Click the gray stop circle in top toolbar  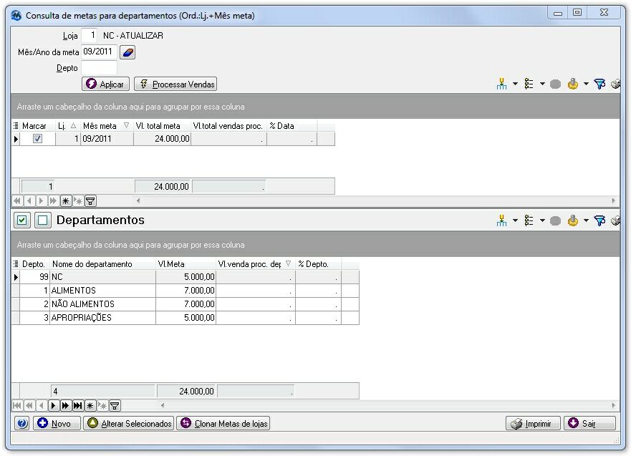(555, 84)
